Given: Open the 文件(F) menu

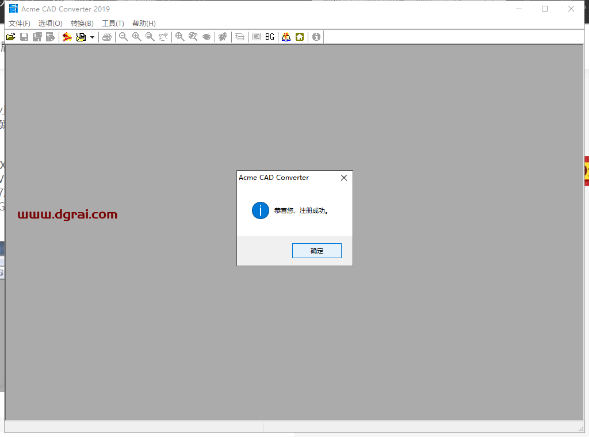Looking at the screenshot, I should [19, 23].
